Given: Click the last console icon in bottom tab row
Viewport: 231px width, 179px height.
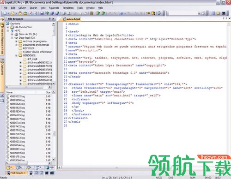Looking at the screenshot, I should click(52, 173).
